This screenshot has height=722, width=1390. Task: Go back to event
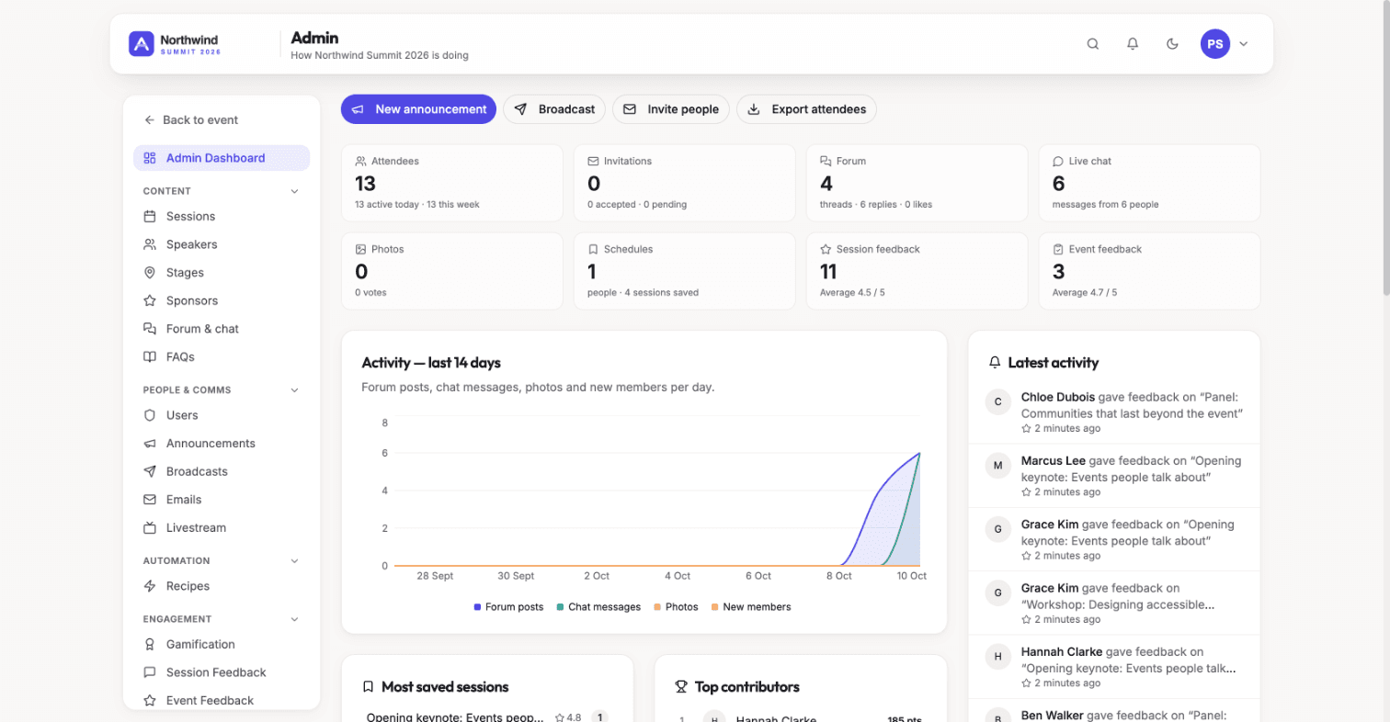click(191, 119)
